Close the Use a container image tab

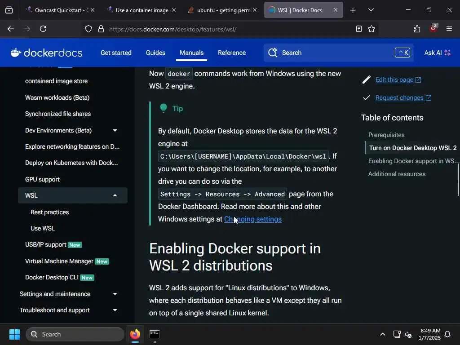point(174,10)
